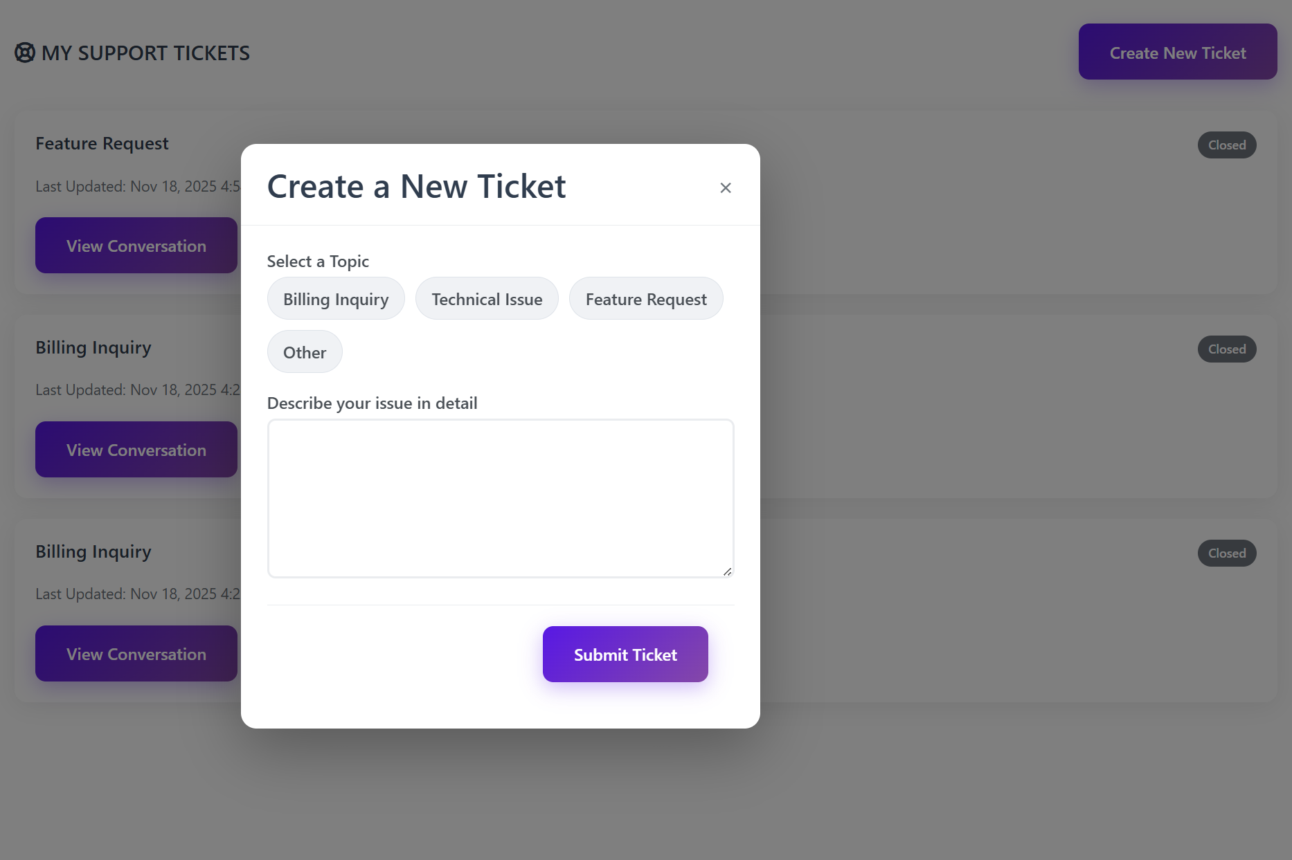
Task: Choose the Technical Issue topic chip
Action: (487, 299)
